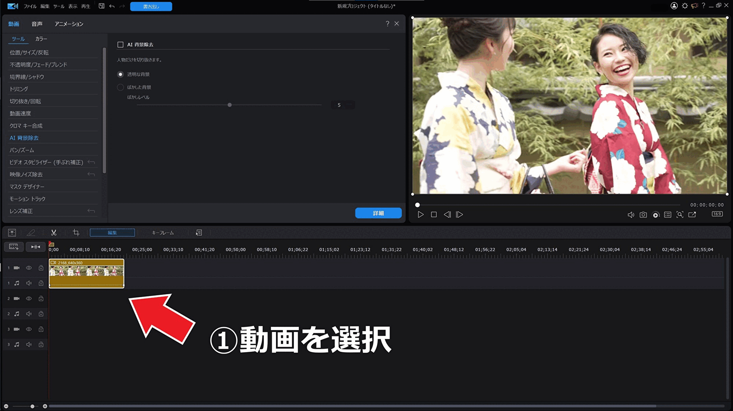Click the ぼかしレベル slider handle
733x411 pixels.
229,105
